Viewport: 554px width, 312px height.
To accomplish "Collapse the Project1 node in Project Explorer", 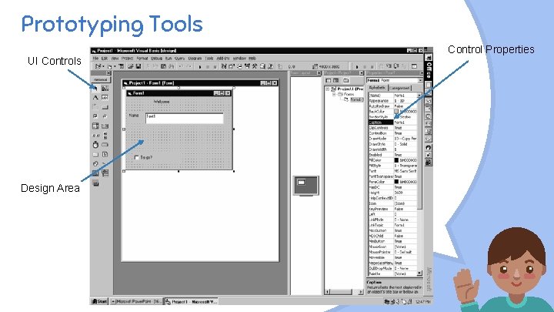I will click(x=328, y=89).
